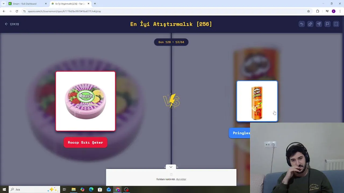The height and width of the screenshot is (193, 344).
Task: Click the dice randomize icon
Action: point(310,24)
